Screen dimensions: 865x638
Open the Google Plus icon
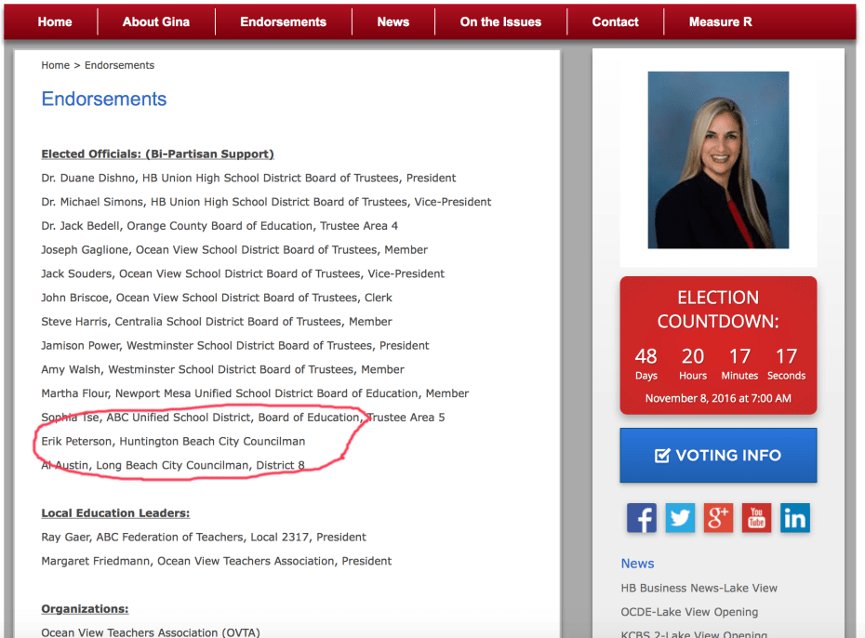click(718, 518)
